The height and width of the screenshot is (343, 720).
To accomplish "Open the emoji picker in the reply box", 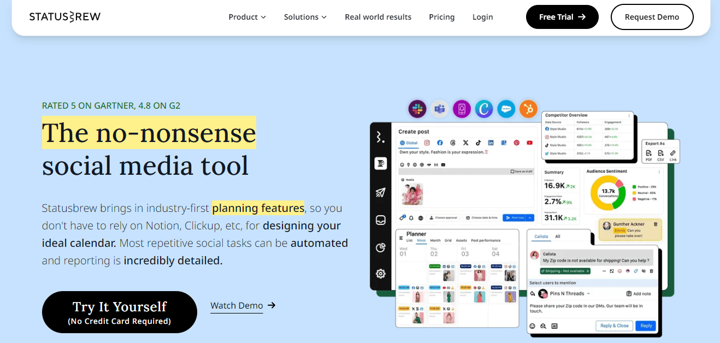I will tap(533, 326).
